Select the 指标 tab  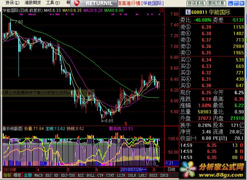click(7, 175)
